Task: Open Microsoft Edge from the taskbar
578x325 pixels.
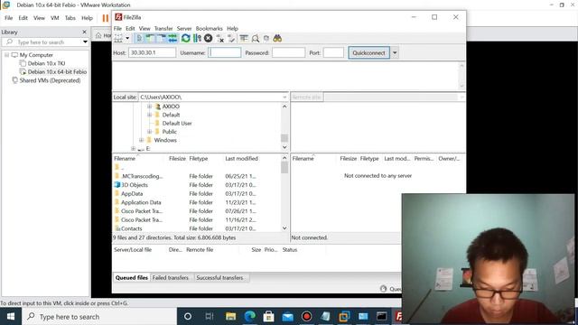Action: (250, 316)
